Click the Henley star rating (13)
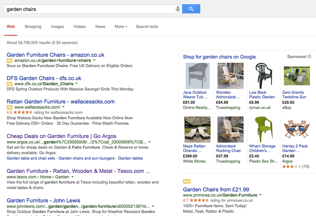This screenshot has height=216, width=316. coord(295,167)
